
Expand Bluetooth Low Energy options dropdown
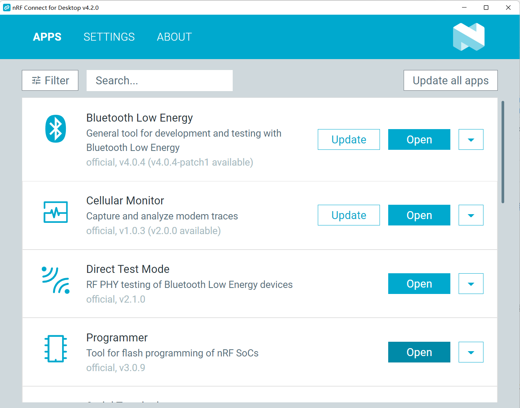[471, 140]
